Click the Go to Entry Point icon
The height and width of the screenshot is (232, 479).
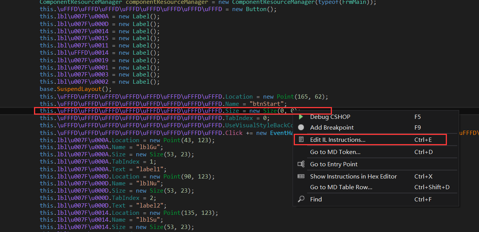click(x=301, y=164)
